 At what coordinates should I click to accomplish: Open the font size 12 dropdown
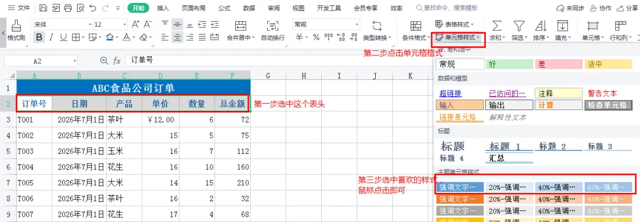pos(125,25)
